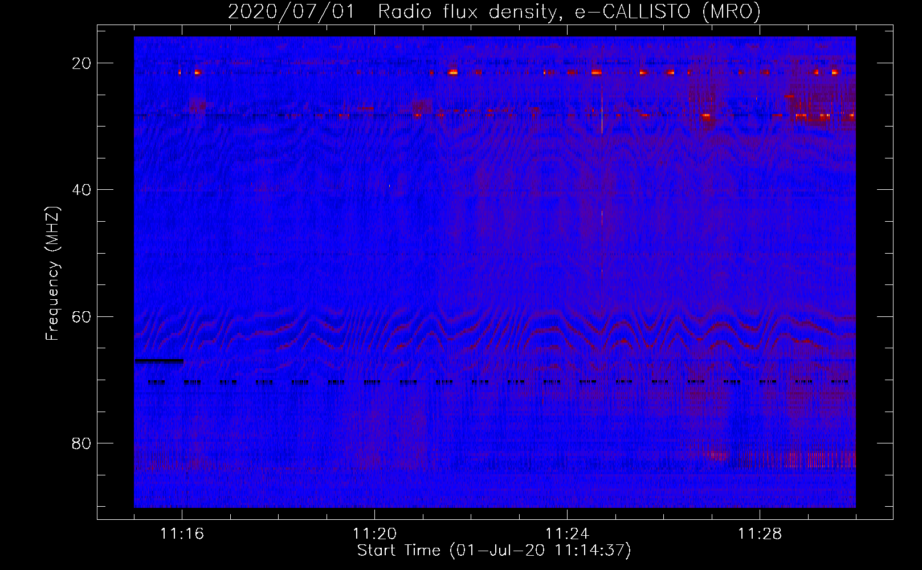Click the '60' frequency tick label
Screen dimensions: 922x570
81,316
